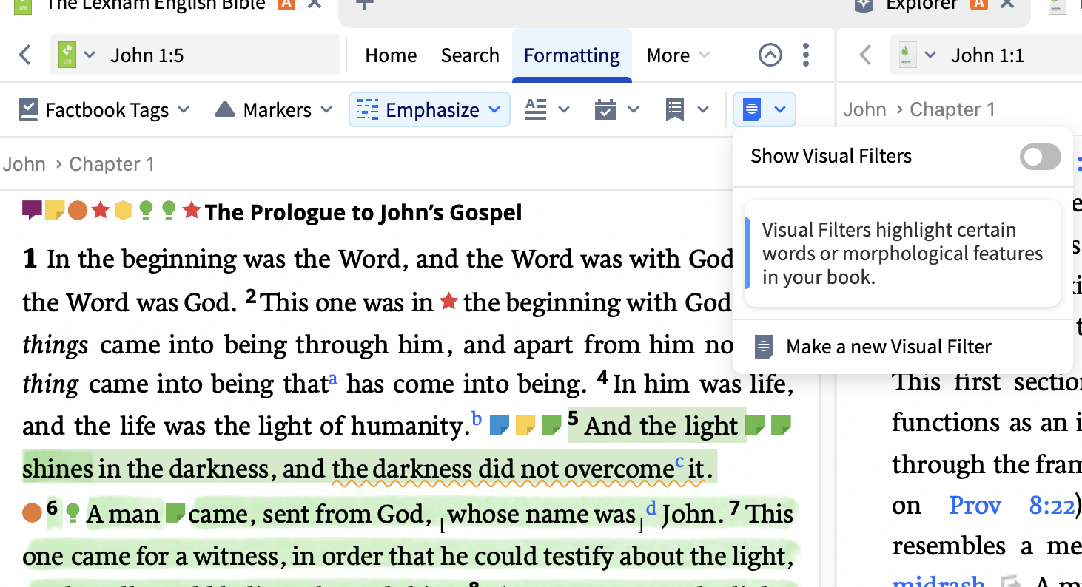Open footnote d after 'whose name was'
Viewport: 1082px width, 587px height.
[651, 507]
